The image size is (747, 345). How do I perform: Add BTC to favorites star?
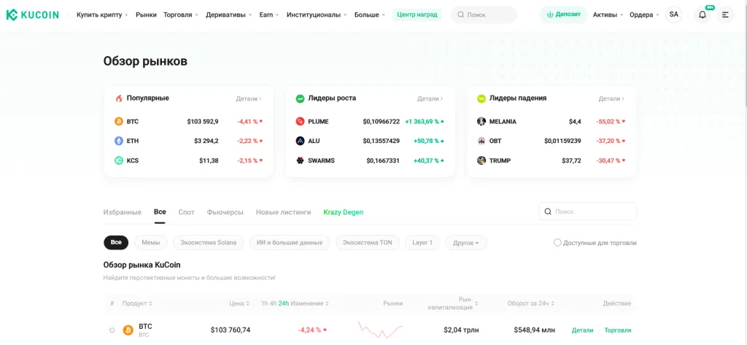point(112,330)
